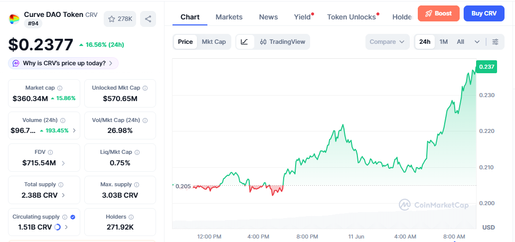Click the chart peak near 11 Jun

point(343,125)
